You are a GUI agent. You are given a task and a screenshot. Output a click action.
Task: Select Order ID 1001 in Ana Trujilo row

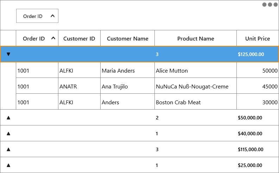[x=37, y=86]
